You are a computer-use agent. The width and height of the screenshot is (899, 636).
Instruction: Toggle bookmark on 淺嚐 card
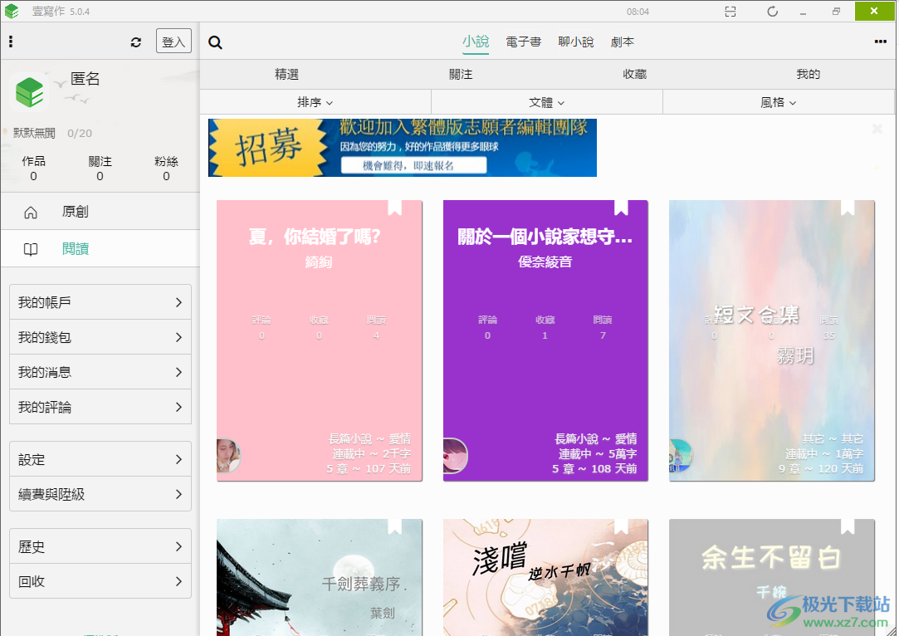click(621, 526)
